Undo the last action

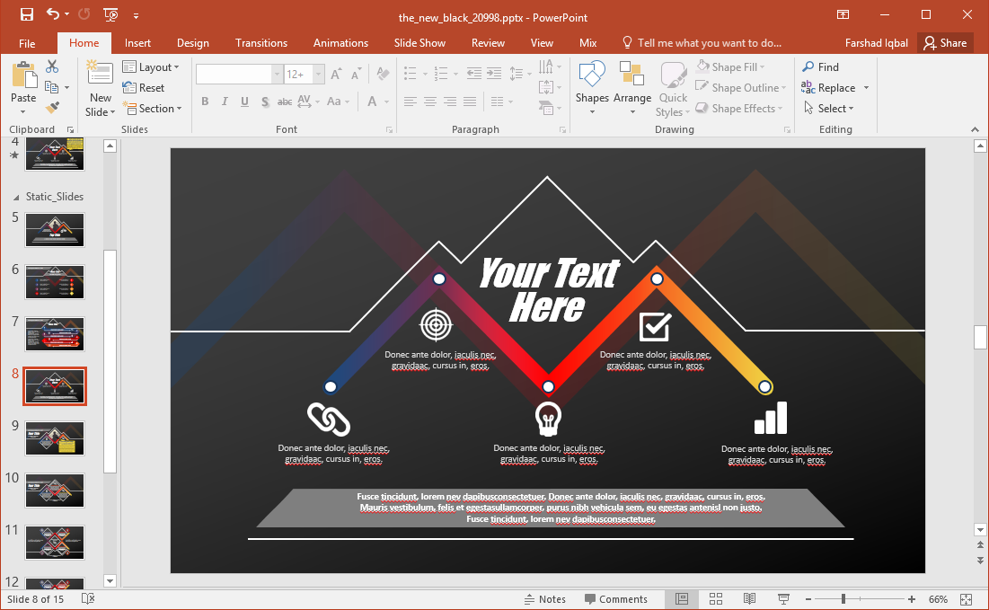(x=53, y=14)
